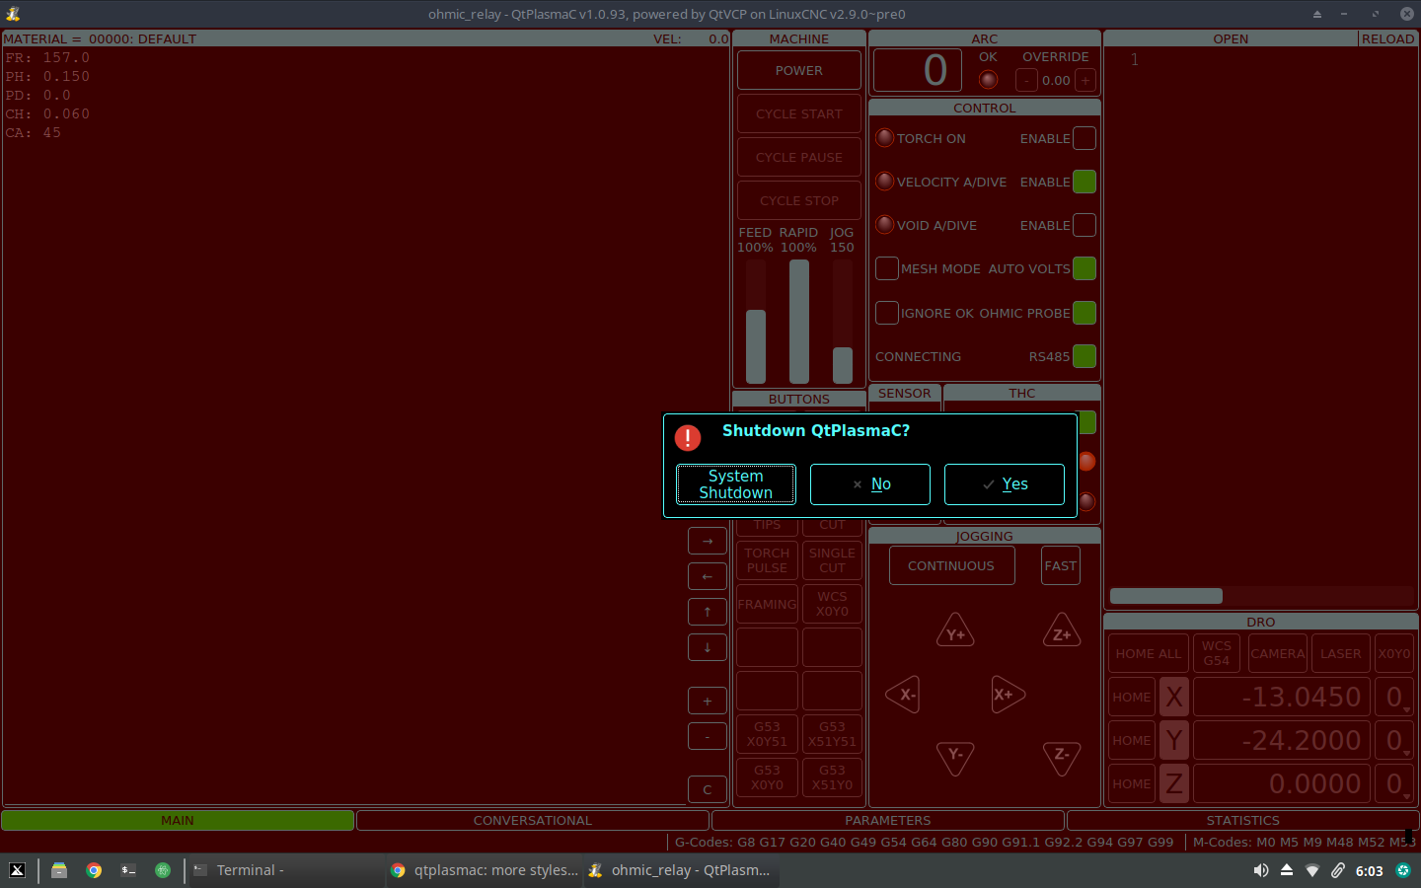Home the X axis
Viewport: 1421px width, 888px height.
coord(1132,697)
